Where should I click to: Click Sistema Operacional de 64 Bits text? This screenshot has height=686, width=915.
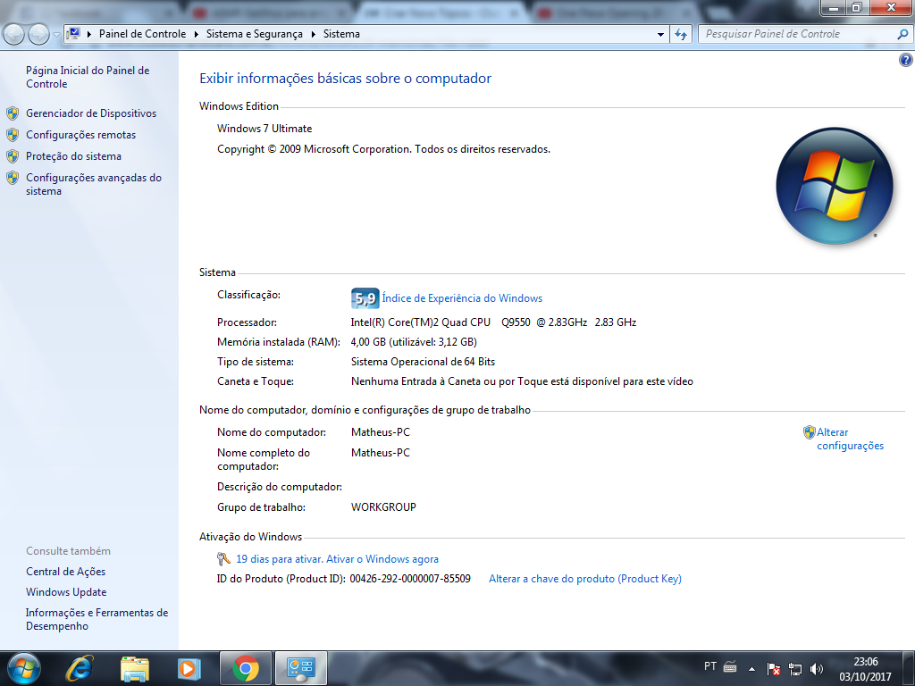(423, 362)
